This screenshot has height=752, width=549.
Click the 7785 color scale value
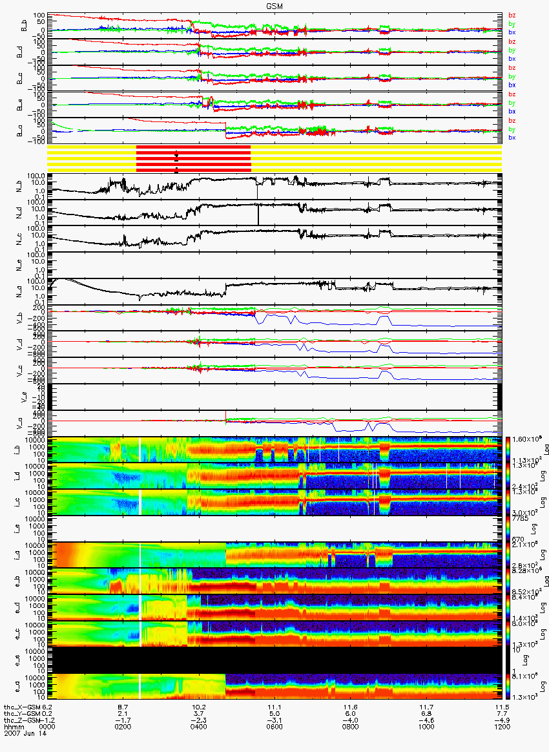pos(519,518)
